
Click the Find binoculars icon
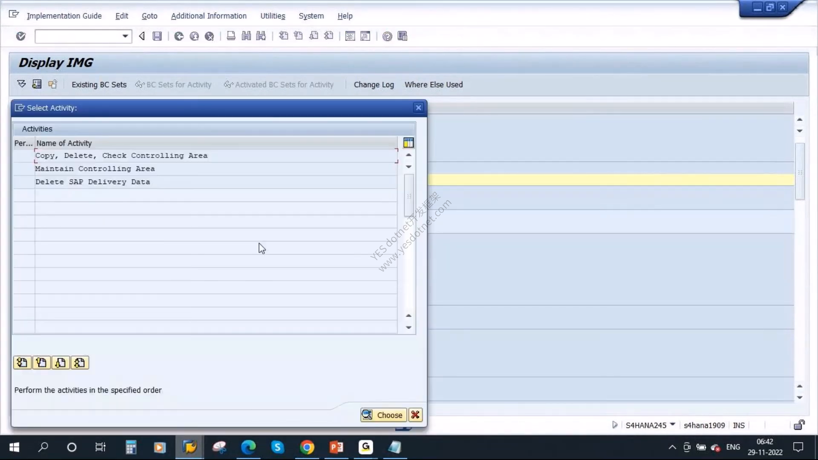click(x=246, y=36)
